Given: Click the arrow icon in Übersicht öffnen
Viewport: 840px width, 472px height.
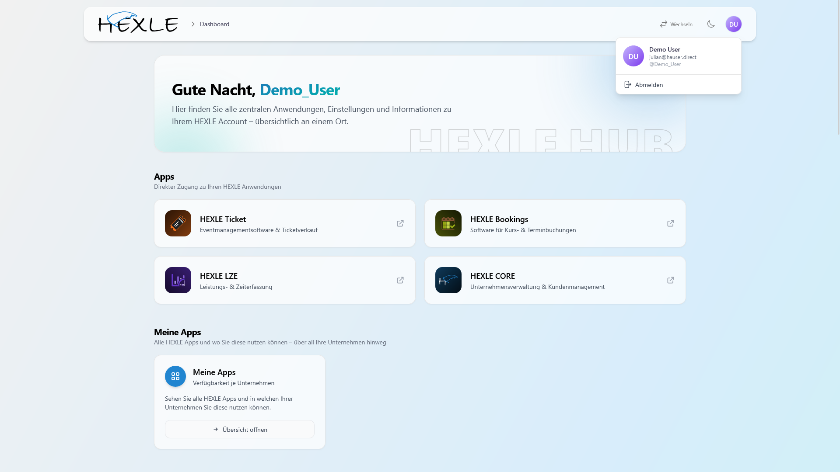Looking at the screenshot, I should coord(216,429).
